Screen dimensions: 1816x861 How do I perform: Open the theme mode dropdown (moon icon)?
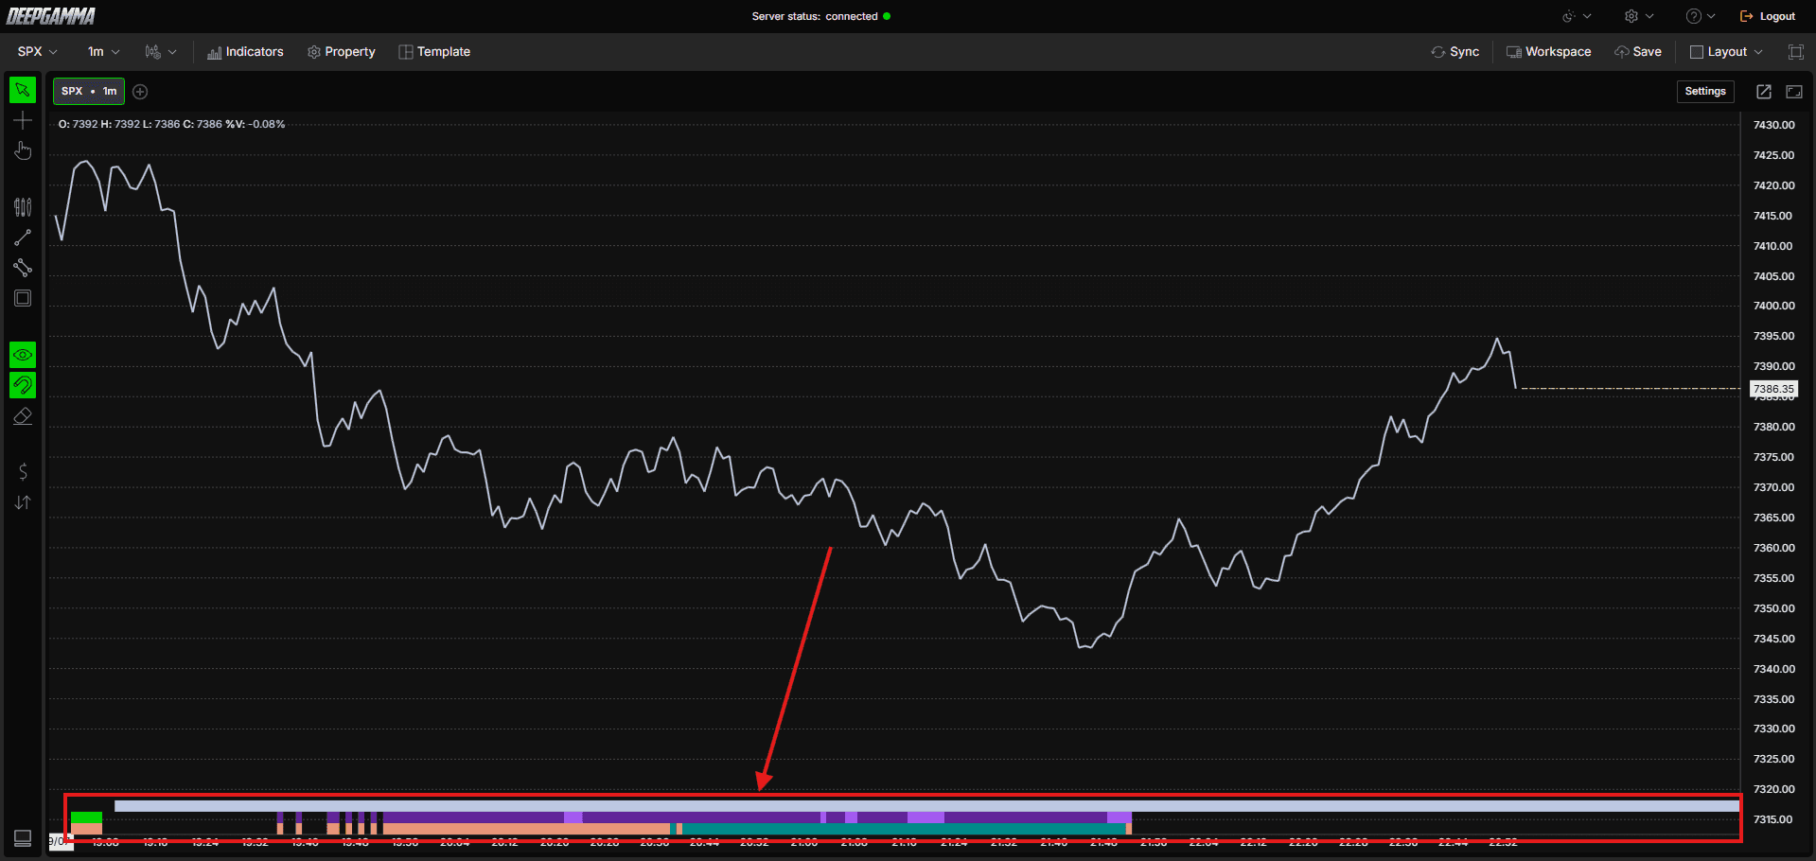click(x=1577, y=16)
